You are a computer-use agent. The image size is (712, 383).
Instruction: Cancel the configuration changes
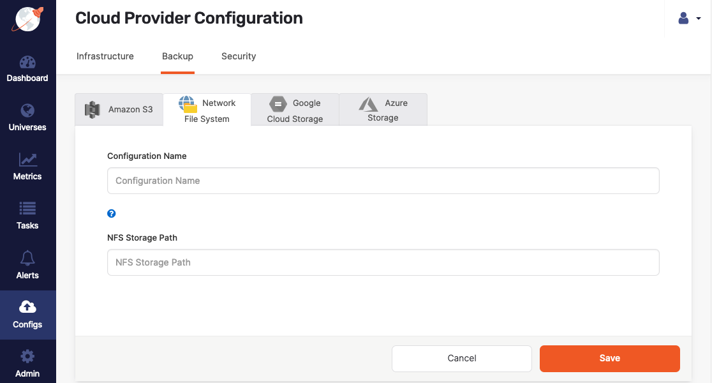click(x=461, y=358)
